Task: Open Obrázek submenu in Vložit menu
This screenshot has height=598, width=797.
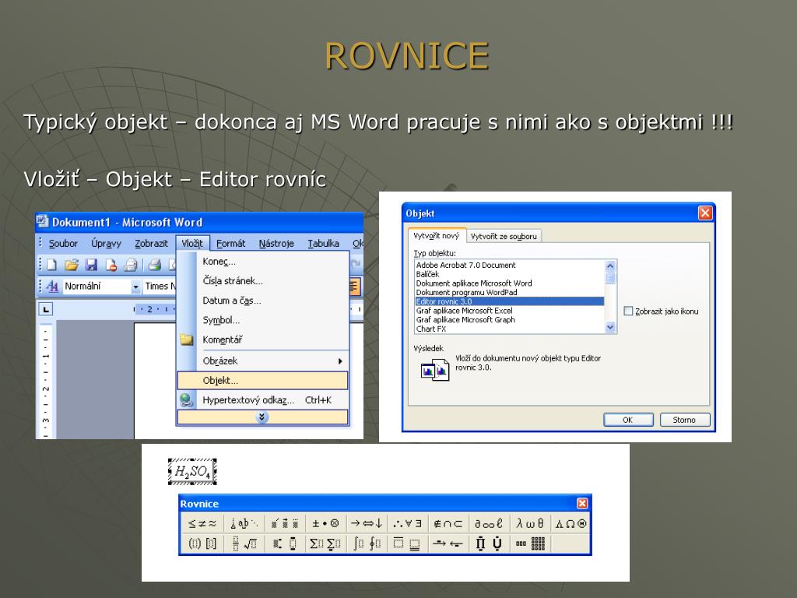Action: pos(262,361)
